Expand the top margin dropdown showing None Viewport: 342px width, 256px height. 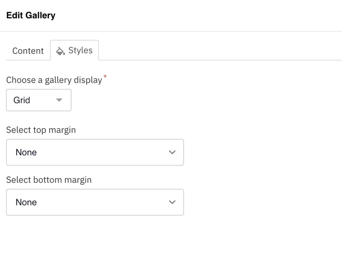click(x=95, y=152)
